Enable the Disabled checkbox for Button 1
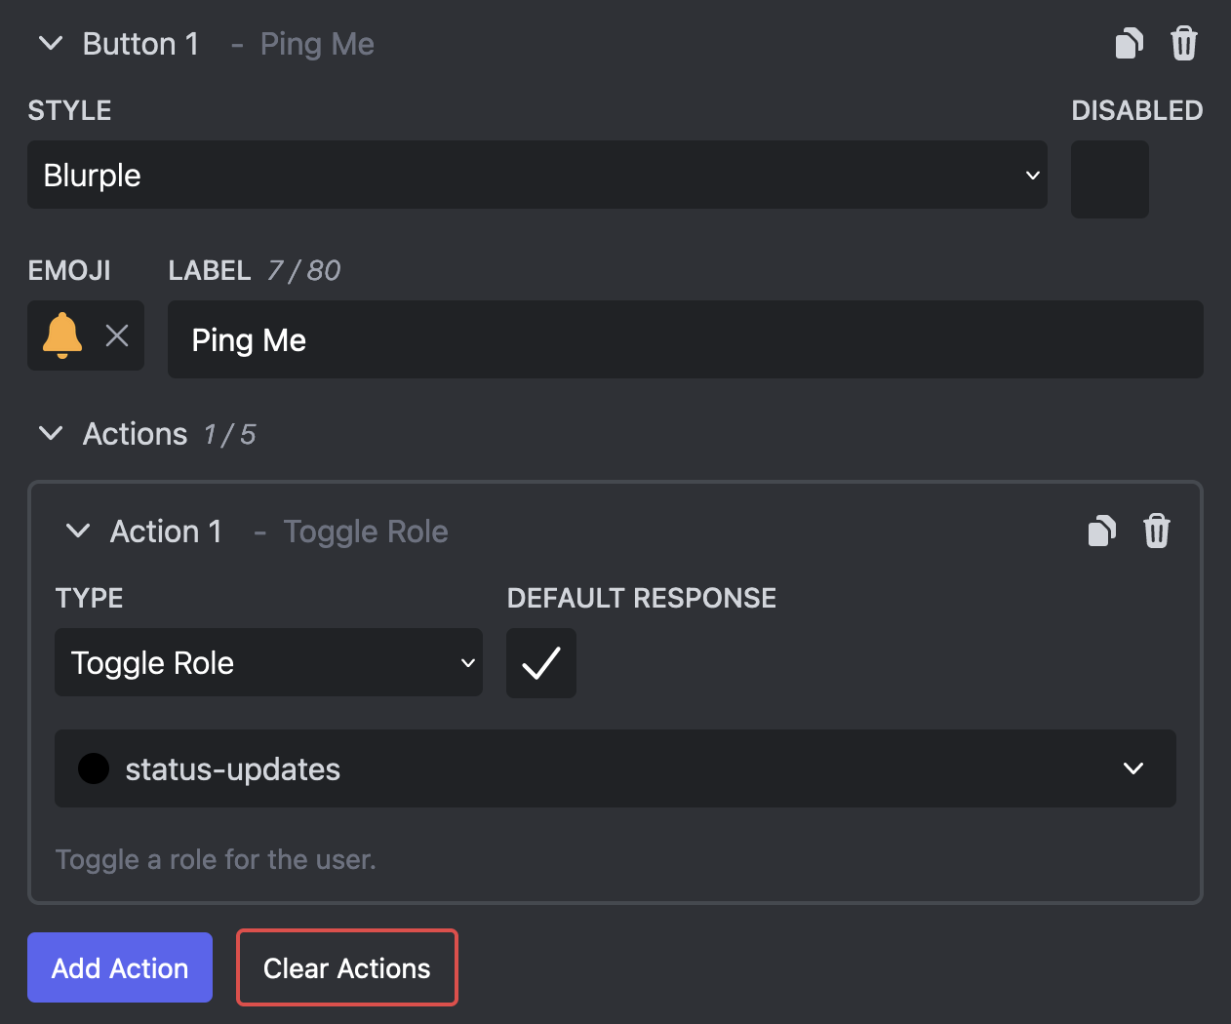This screenshot has width=1231, height=1024. tap(1109, 179)
